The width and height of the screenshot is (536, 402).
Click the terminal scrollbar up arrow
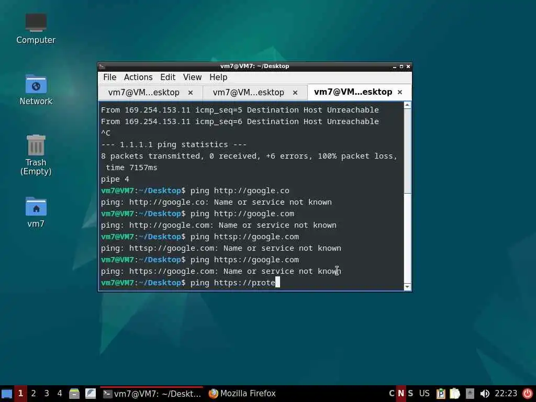(407, 105)
